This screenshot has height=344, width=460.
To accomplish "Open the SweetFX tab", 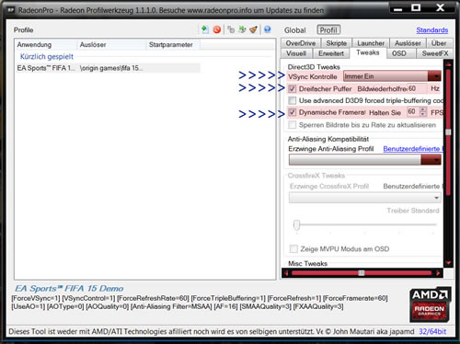I will 434,53.
